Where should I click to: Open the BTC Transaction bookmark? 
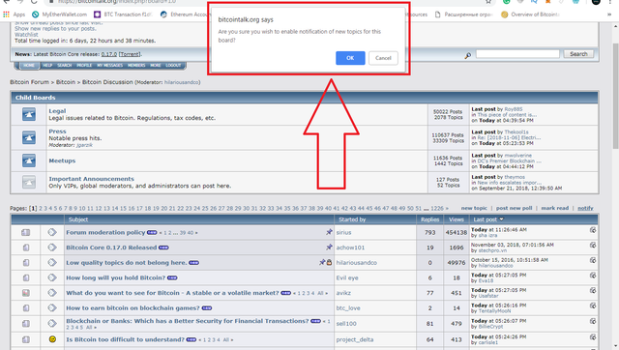point(123,15)
